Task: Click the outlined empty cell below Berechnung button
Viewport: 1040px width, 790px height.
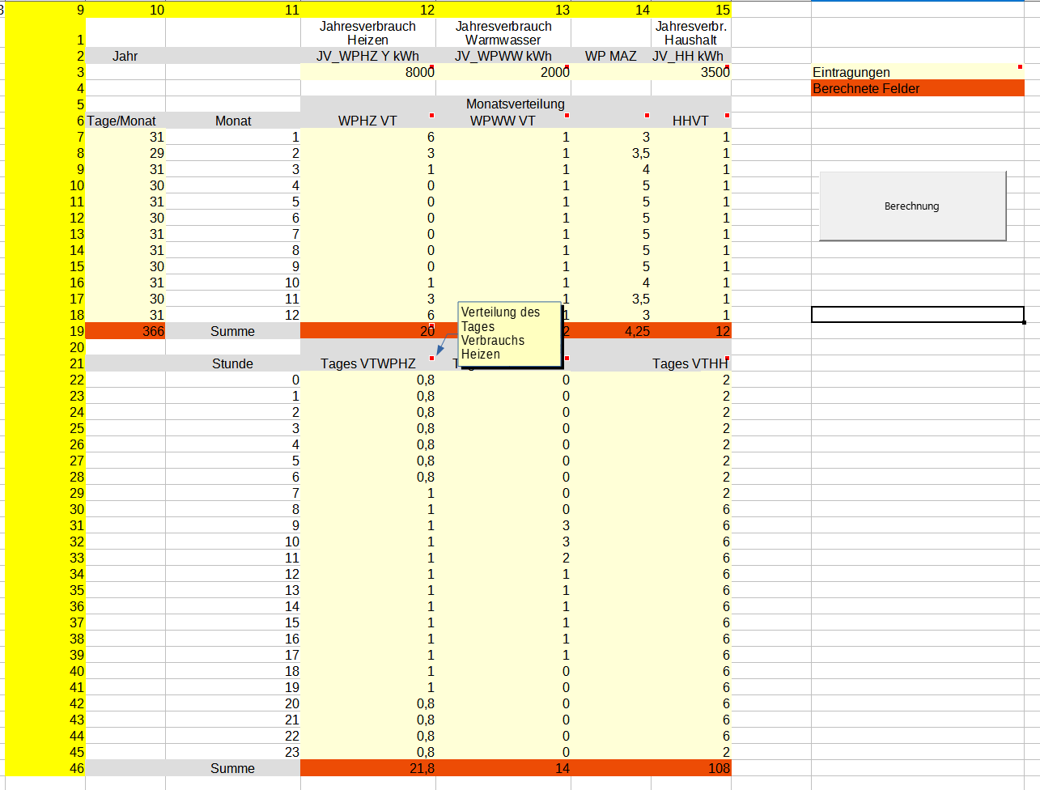Action: pos(918,315)
